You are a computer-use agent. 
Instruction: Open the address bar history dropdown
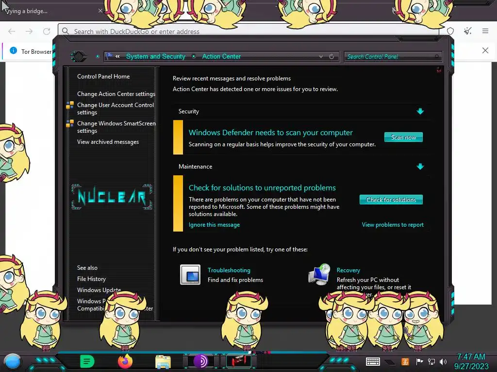[x=321, y=57]
